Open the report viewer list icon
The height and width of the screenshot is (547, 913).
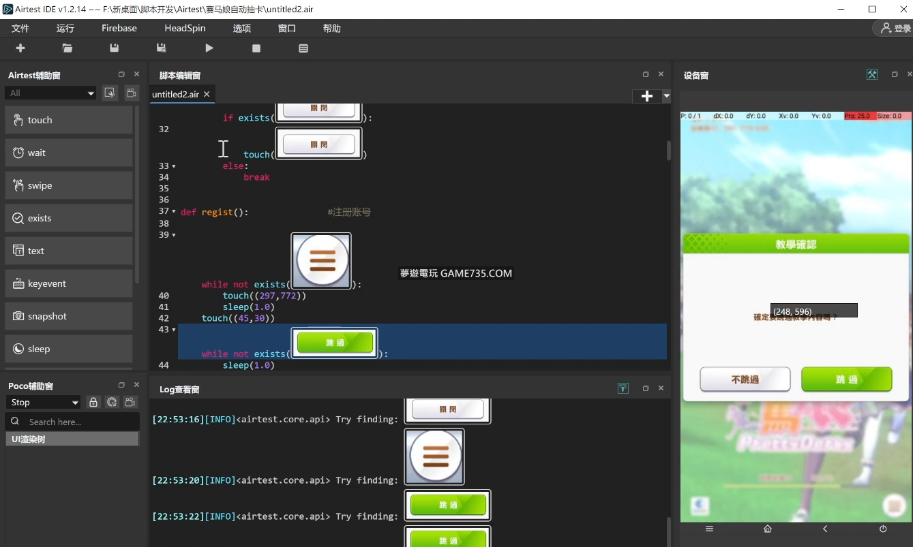[x=303, y=48]
